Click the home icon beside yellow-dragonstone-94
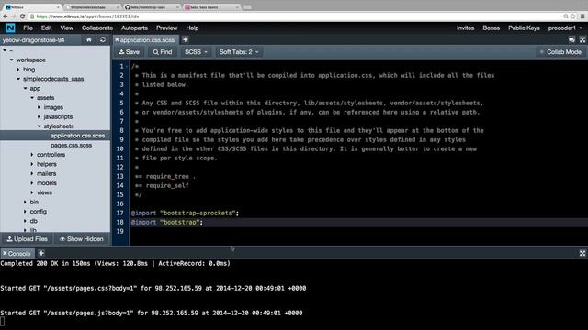588x330 pixels. pyautogui.click(x=89, y=39)
